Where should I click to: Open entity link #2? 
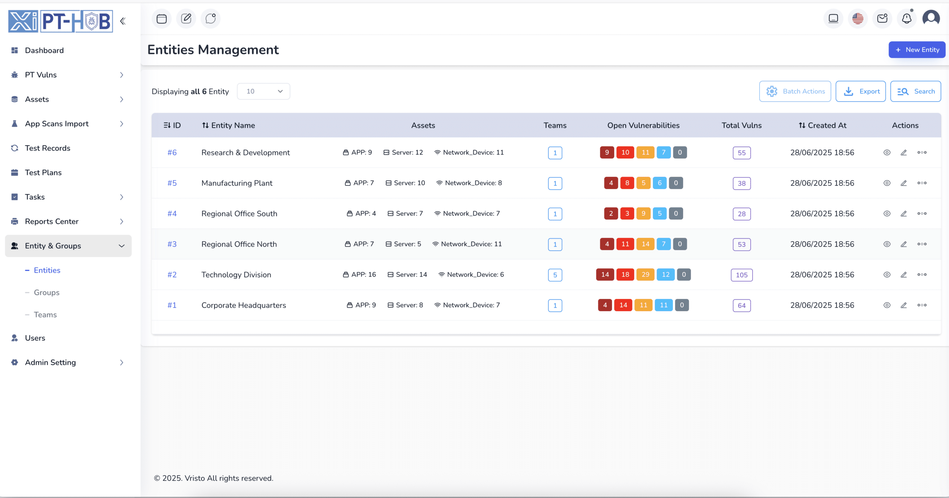(172, 275)
